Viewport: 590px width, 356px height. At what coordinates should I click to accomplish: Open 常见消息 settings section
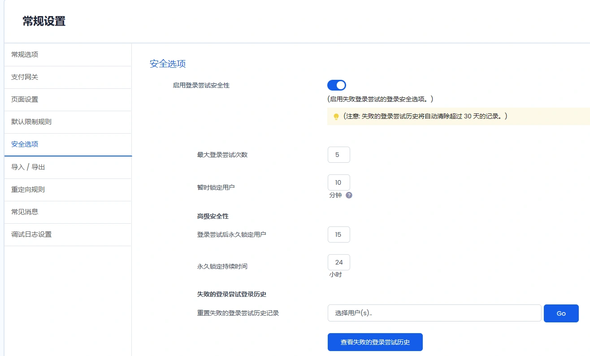[24, 212]
